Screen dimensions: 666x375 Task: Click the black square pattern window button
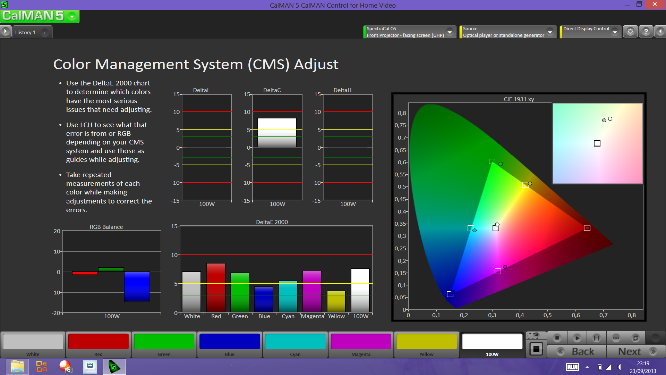536,349
